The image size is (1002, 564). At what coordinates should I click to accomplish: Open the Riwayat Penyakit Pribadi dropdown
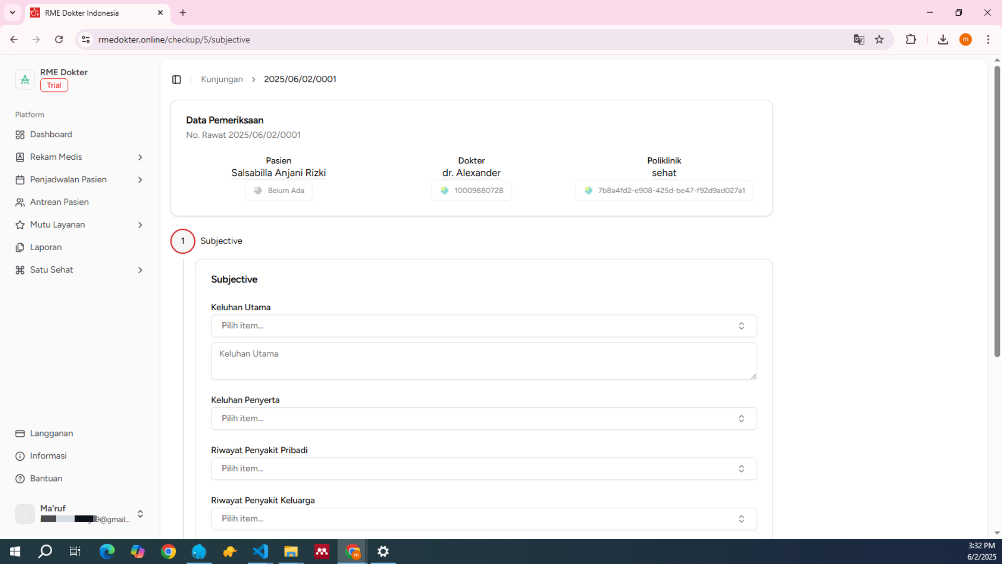pos(483,469)
